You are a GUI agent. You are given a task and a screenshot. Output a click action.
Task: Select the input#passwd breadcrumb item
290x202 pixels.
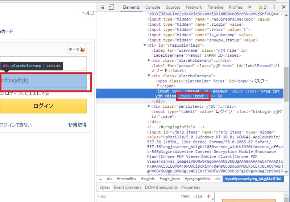(x=253, y=179)
